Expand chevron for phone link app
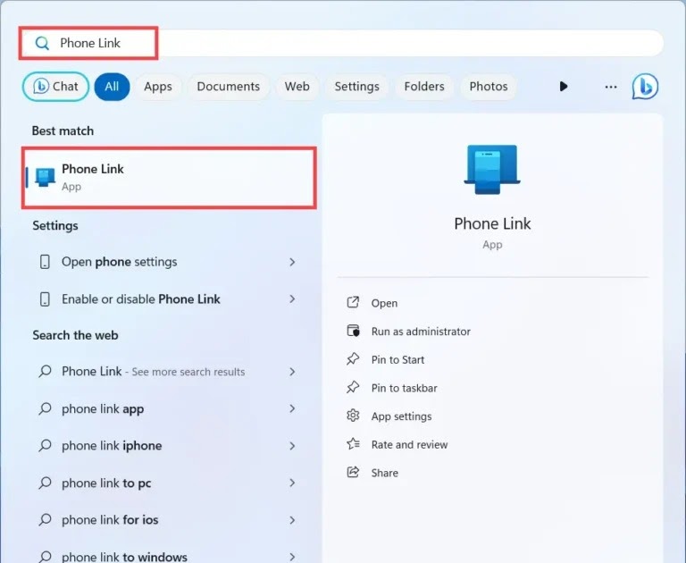Image resolution: width=686 pixels, height=563 pixels. pos(292,409)
